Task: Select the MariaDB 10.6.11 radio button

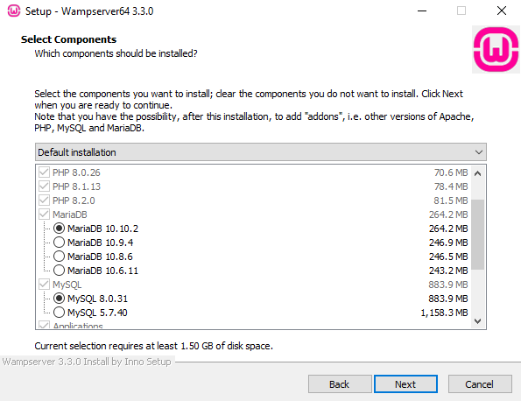Action: point(59,271)
